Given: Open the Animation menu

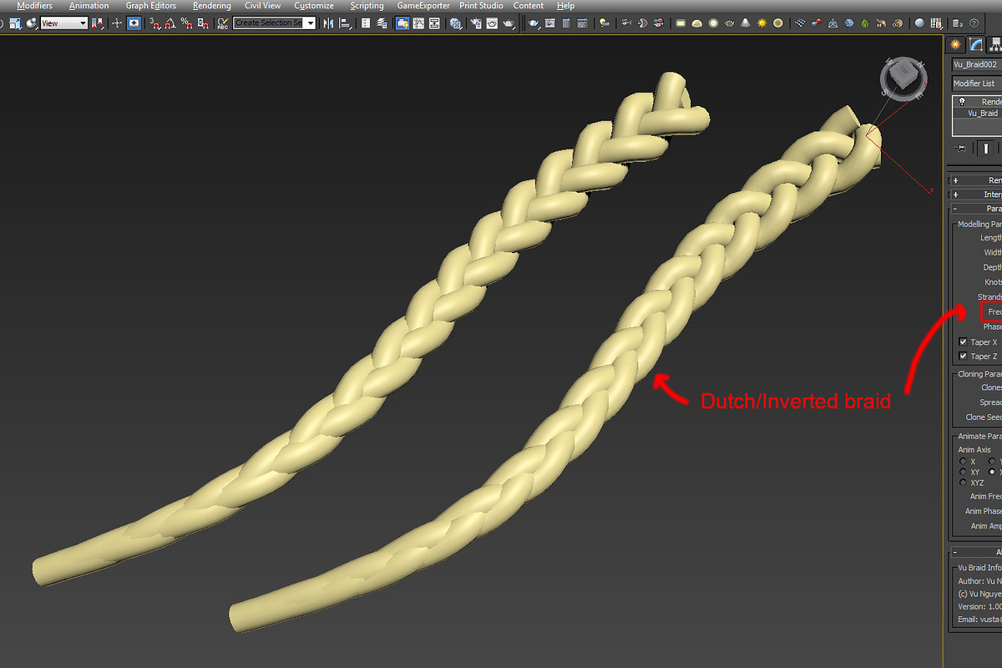Looking at the screenshot, I should pyautogui.click(x=89, y=6).
